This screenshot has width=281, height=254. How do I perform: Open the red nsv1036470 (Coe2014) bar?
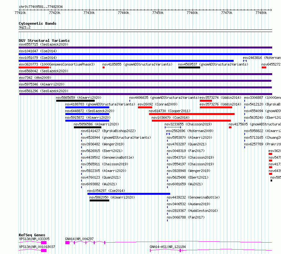[191, 121]
